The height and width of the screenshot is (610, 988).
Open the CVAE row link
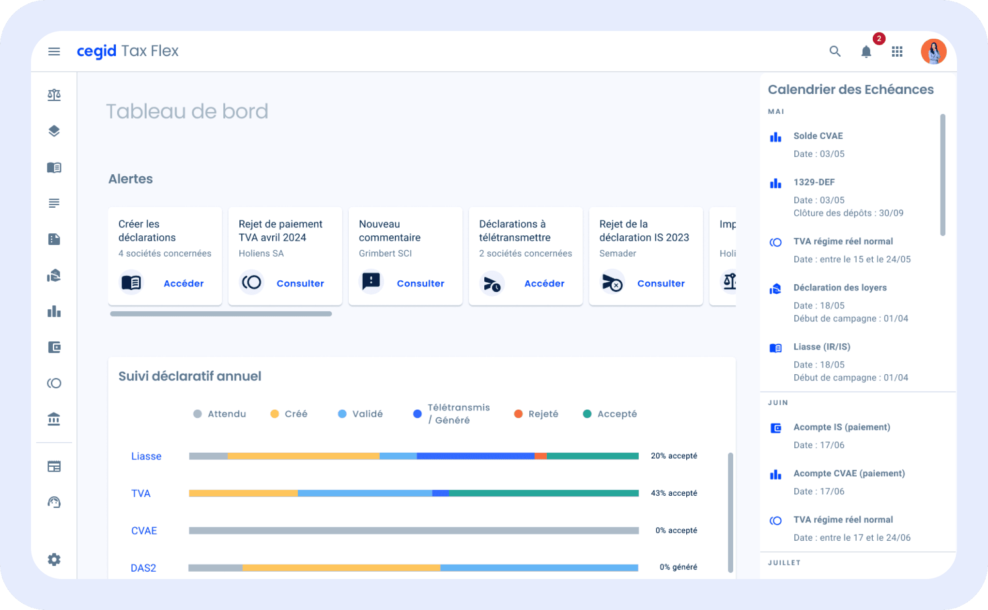(144, 531)
